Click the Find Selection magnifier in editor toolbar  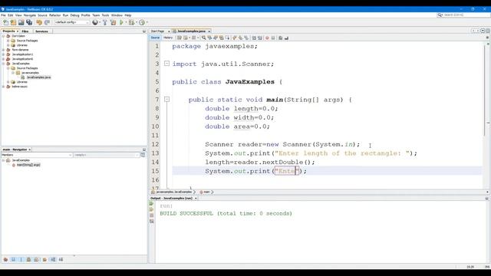(x=204, y=38)
